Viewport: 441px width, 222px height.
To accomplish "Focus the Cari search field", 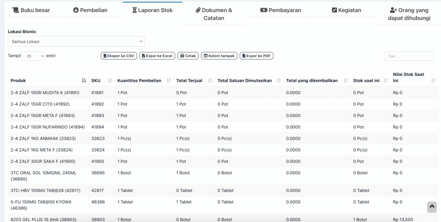I will coord(409,56).
